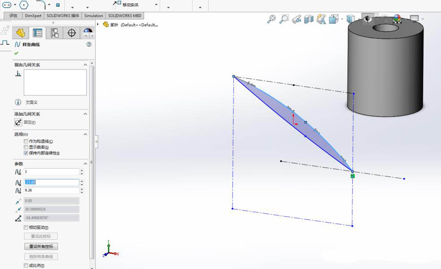Accept the spline with the green checkmark

pos(16,53)
